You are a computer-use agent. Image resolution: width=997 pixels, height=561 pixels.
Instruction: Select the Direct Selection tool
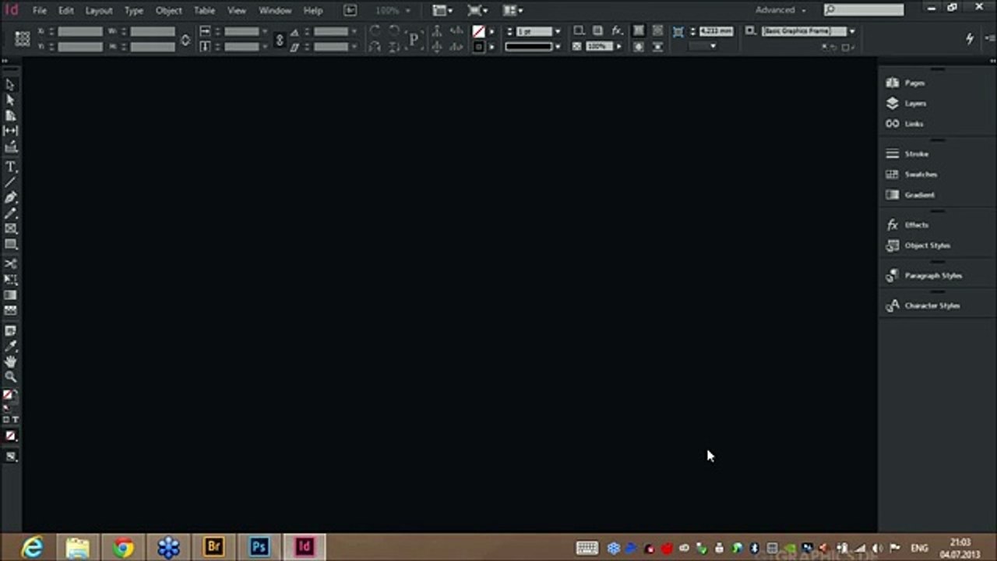pos(10,100)
